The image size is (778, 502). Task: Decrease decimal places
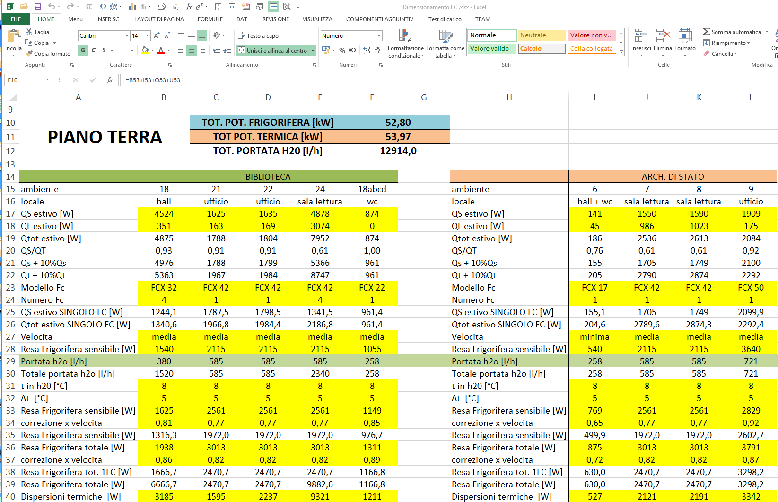point(377,50)
